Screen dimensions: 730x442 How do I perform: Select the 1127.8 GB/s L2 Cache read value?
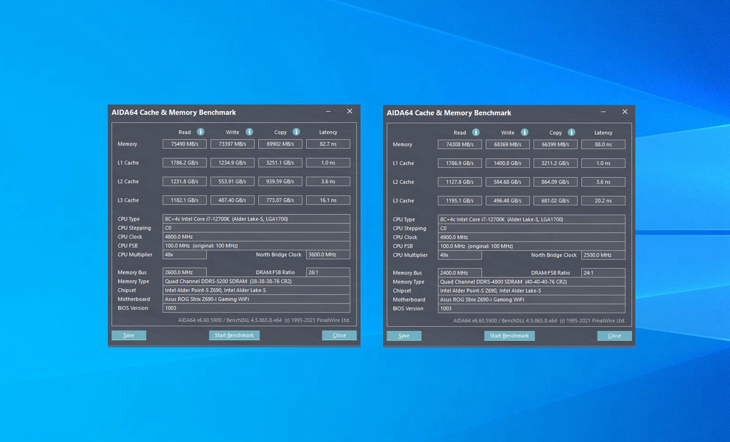pos(460,182)
